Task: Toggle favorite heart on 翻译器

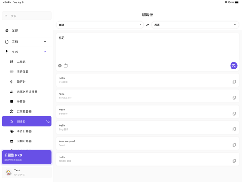Action: (x=48, y=121)
